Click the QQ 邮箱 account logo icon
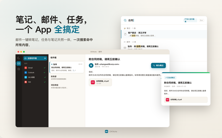222x138 pixels. pyautogui.click(x=26, y=77)
